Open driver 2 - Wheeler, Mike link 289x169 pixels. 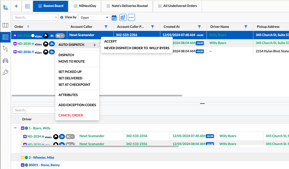41,158
